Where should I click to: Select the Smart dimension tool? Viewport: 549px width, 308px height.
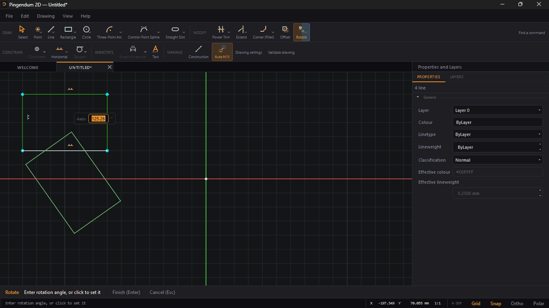[x=133, y=52]
